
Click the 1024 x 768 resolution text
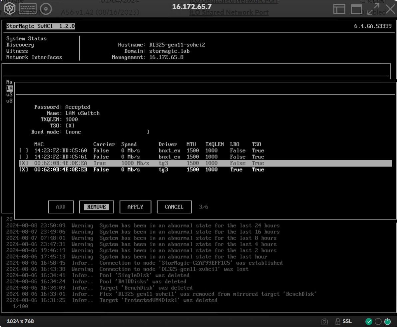pyautogui.click(x=20, y=321)
